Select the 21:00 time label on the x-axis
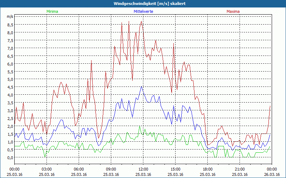This screenshot has height=178, width=286. 240,169
